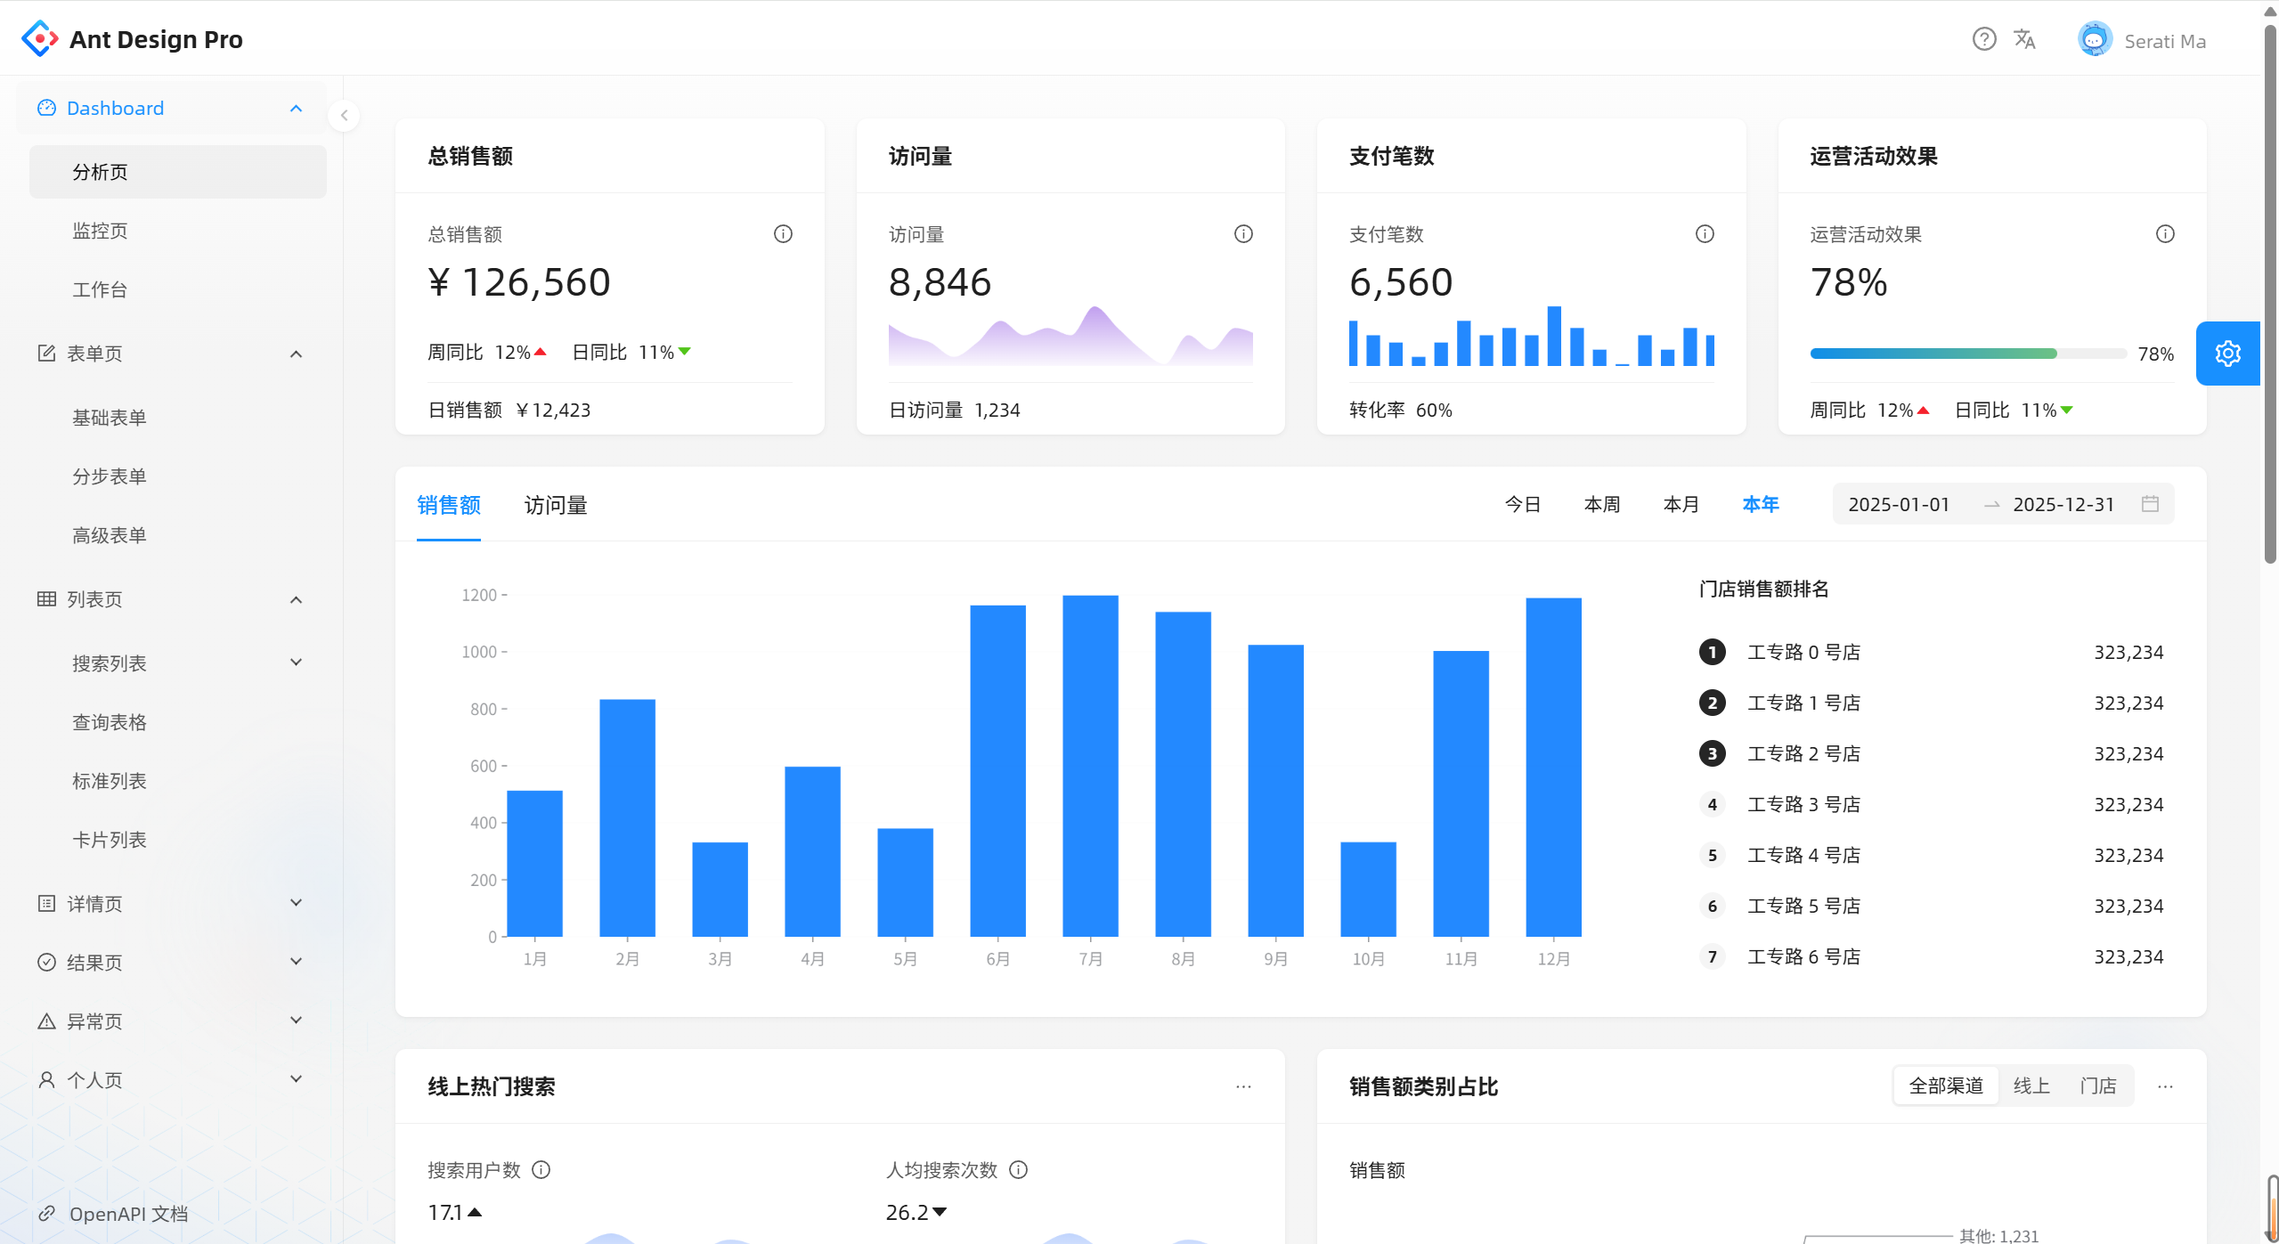
Task: Collapse sidebar with the arrow button
Action: tap(344, 116)
